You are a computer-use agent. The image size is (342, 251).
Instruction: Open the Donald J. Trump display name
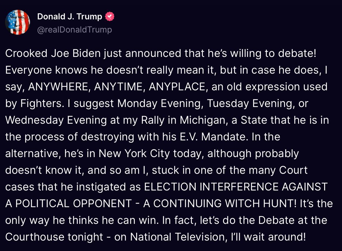70,17
